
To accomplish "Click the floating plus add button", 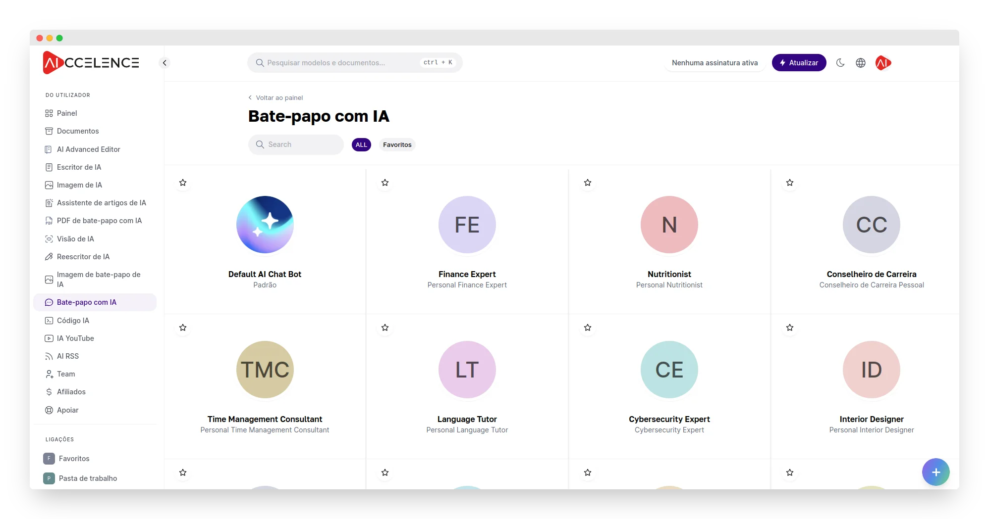I will (x=935, y=472).
